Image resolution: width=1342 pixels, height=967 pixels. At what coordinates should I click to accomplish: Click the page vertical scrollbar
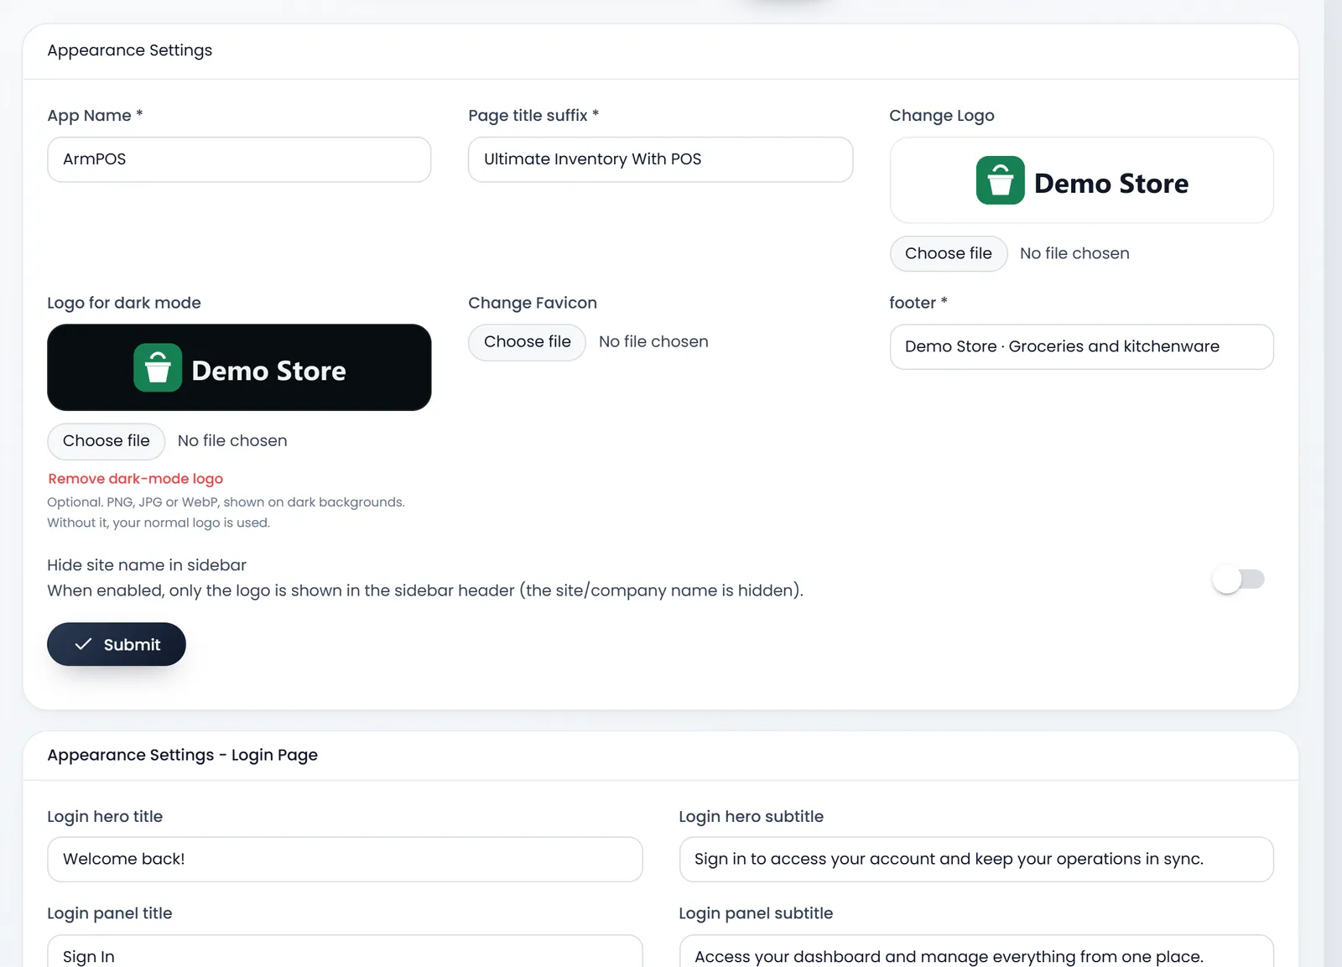pyautogui.click(x=1333, y=483)
